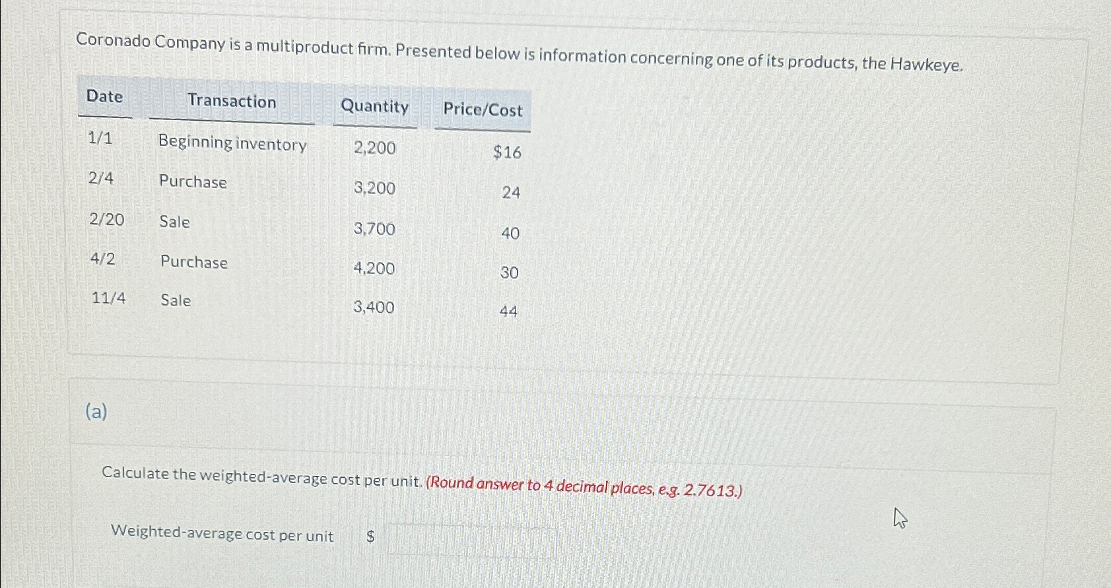Click the quantity value 4,200
Image resolution: width=1111 pixels, height=588 pixels.
click(x=374, y=269)
